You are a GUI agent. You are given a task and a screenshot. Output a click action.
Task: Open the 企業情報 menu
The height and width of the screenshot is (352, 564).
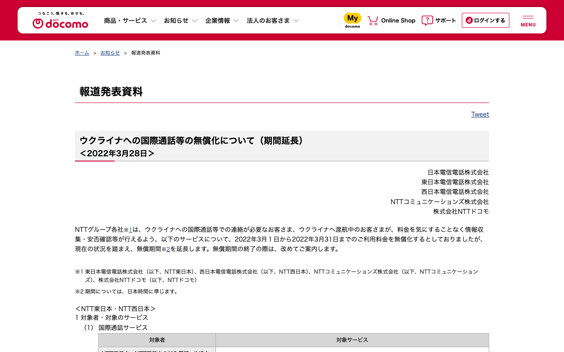(218, 21)
